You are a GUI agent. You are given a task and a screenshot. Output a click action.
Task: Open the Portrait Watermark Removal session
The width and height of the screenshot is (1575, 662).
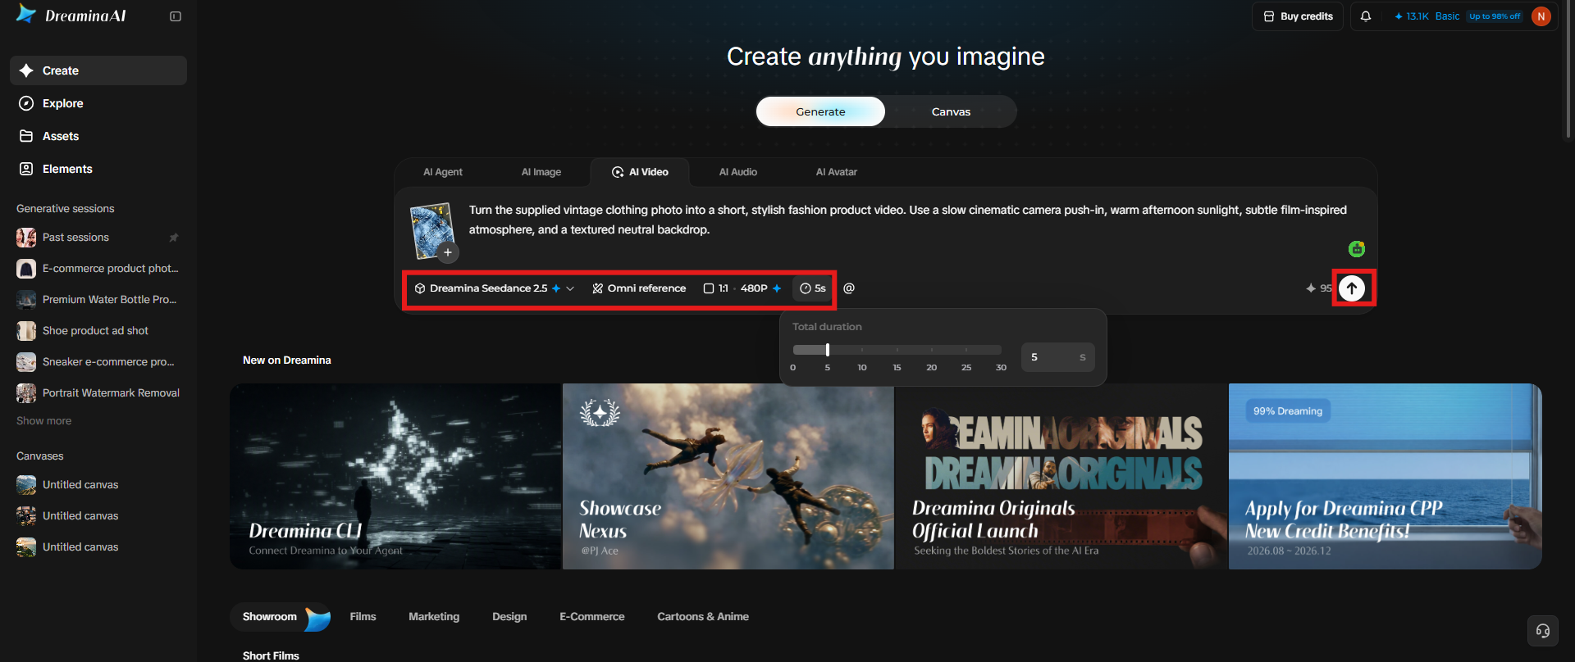98,393
